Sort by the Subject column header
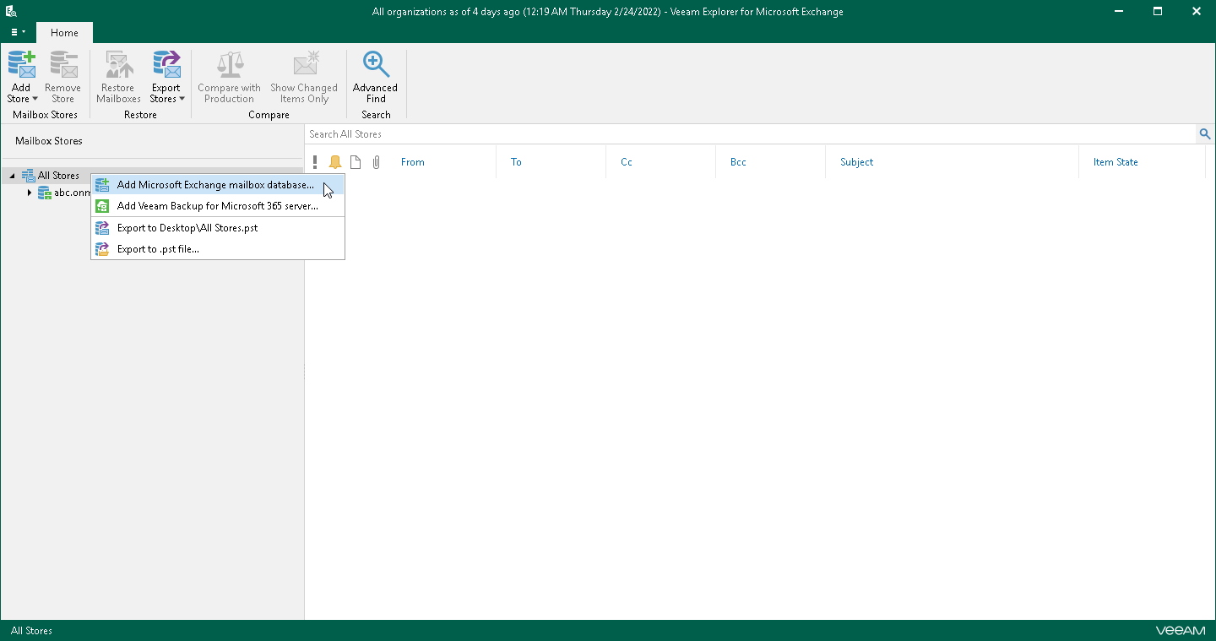Viewport: 1216px width, 641px height. click(x=856, y=162)
